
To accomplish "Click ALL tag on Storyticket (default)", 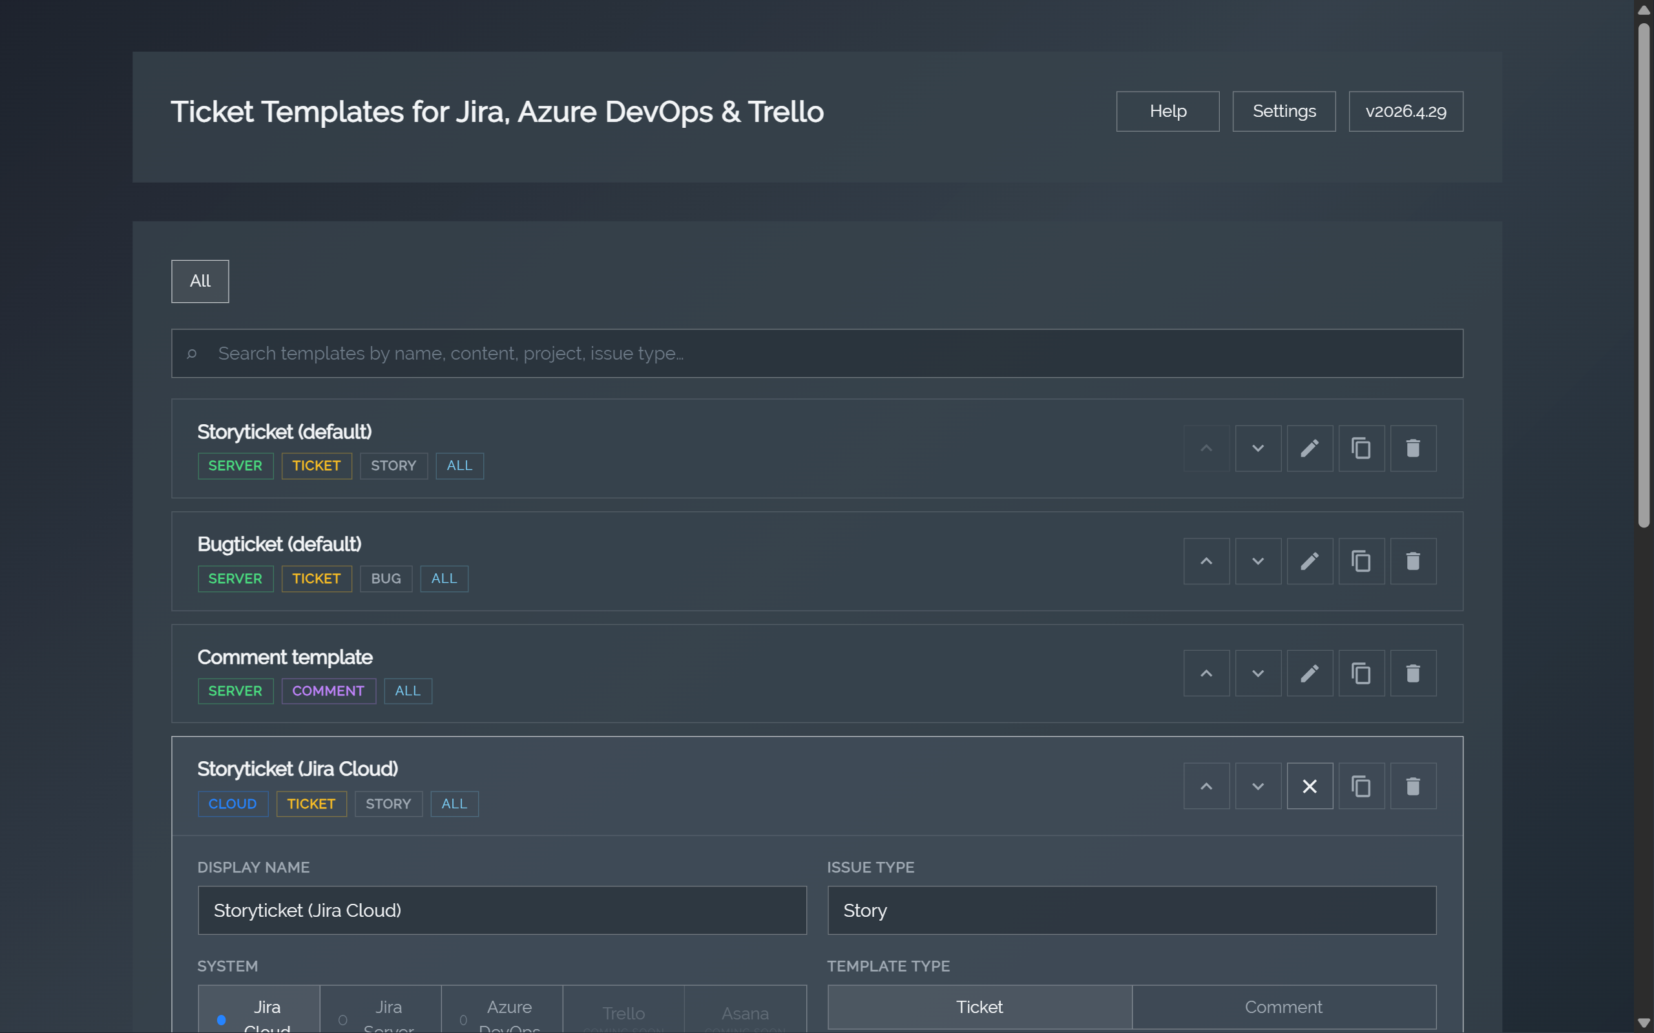I will coord(459,465).
